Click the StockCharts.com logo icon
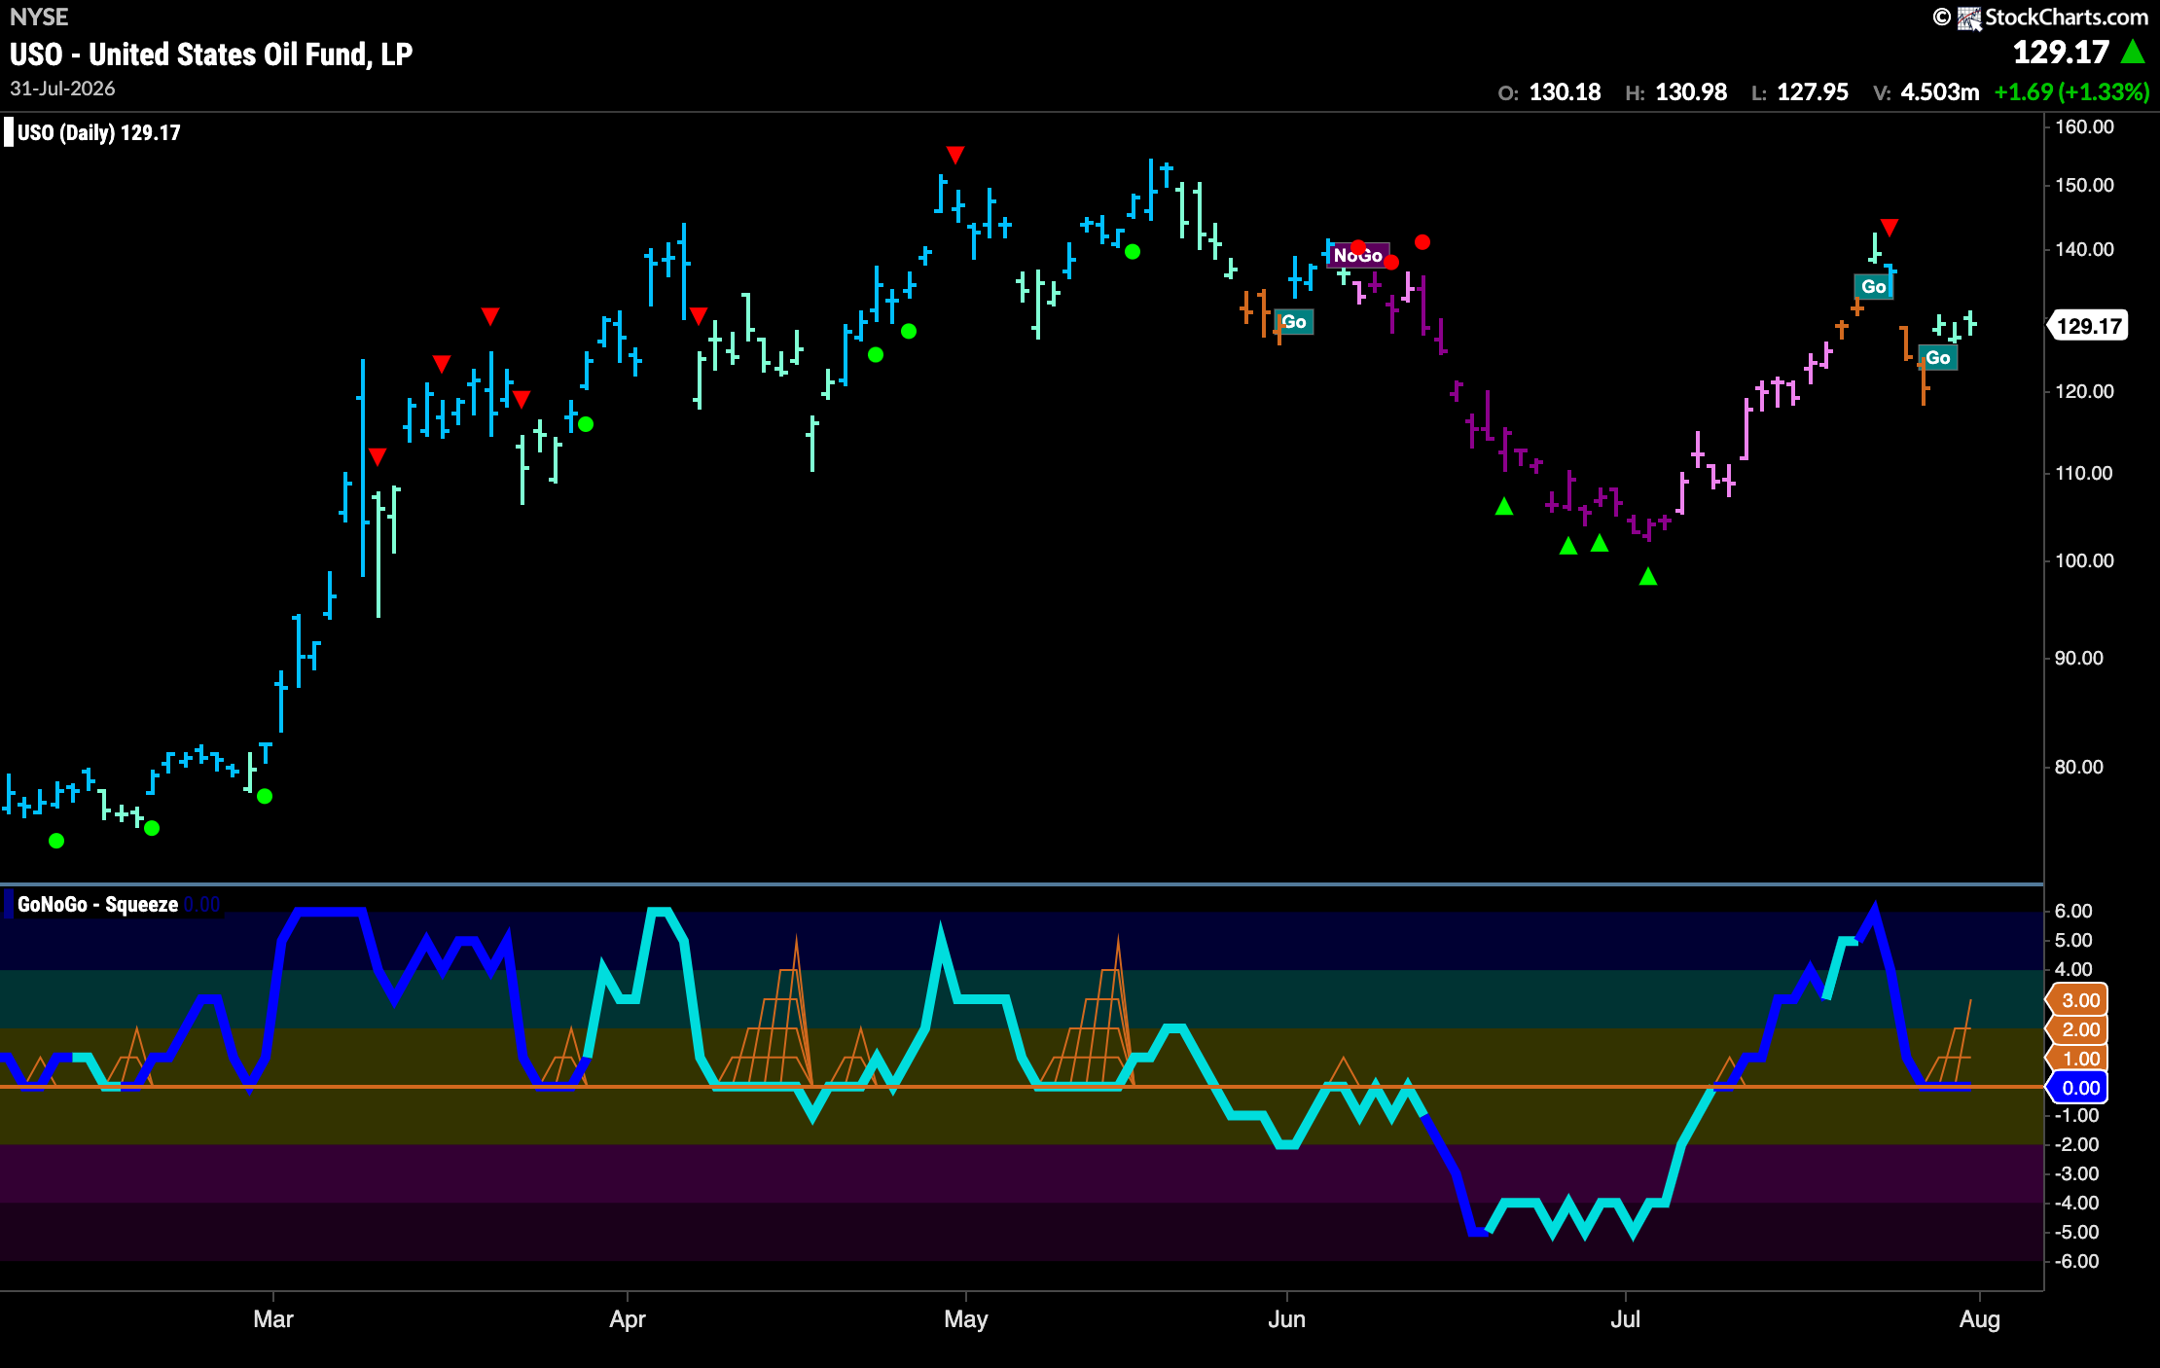 (x=1969, y=18)
